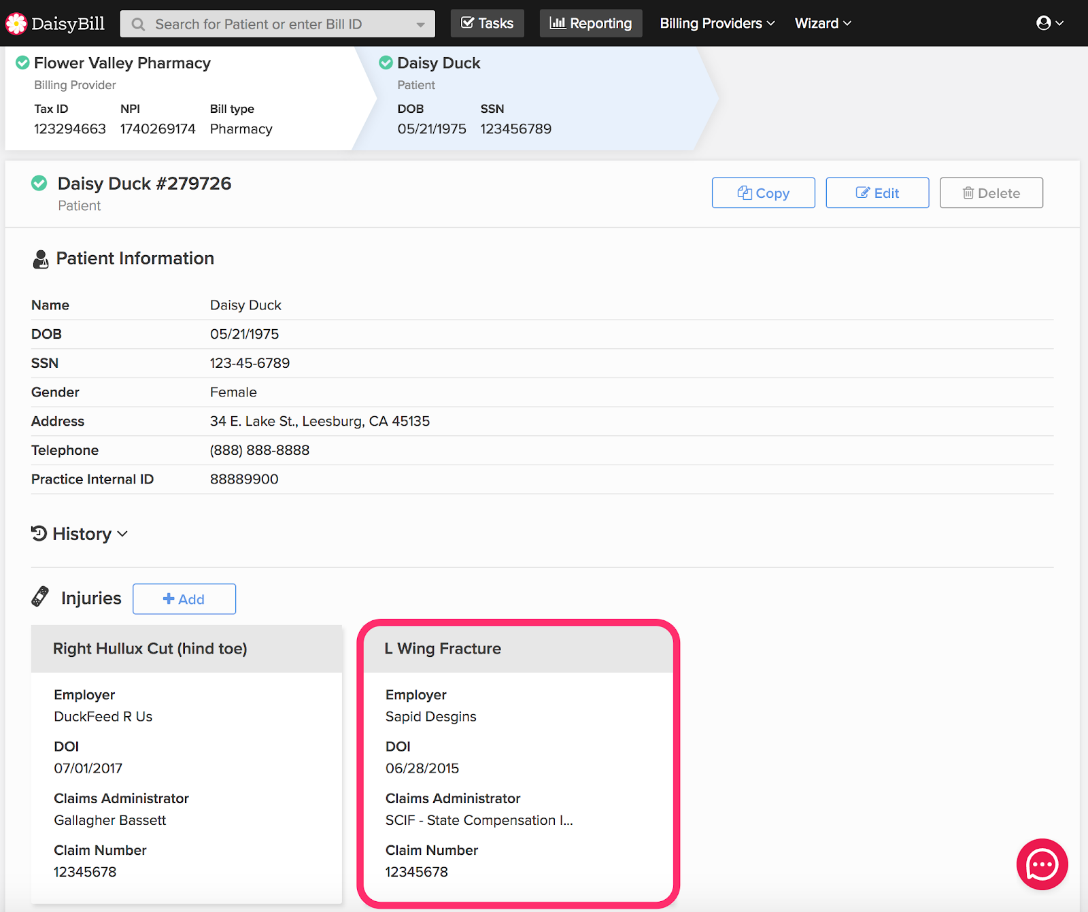Click the Daisy Duck #279726 heading

[x=144, y=184]
